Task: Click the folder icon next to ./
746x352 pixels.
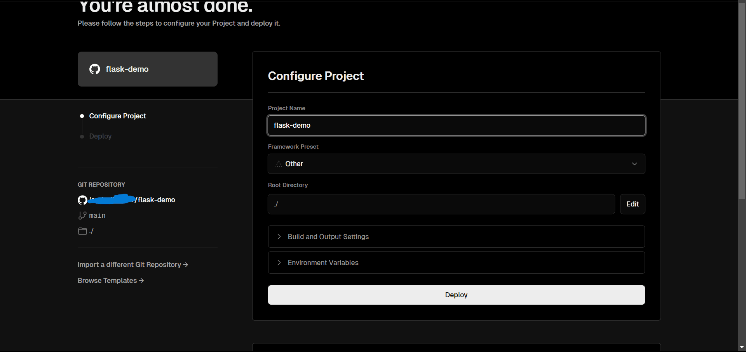Action: click(82, 231)
